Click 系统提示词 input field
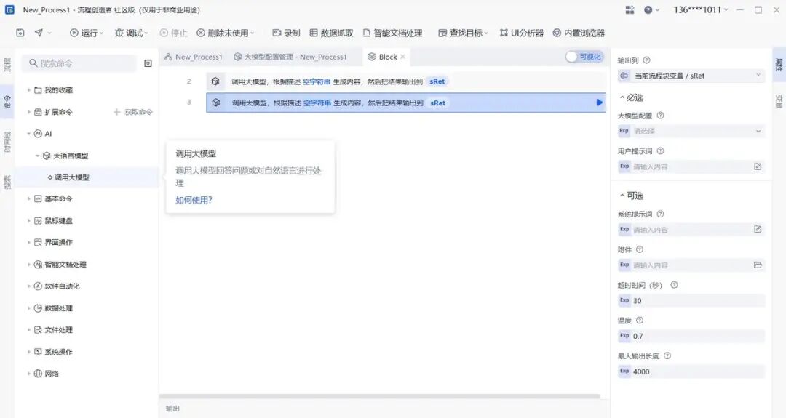 pos(691,230)
